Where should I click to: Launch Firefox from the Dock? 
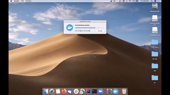point(64,91)
